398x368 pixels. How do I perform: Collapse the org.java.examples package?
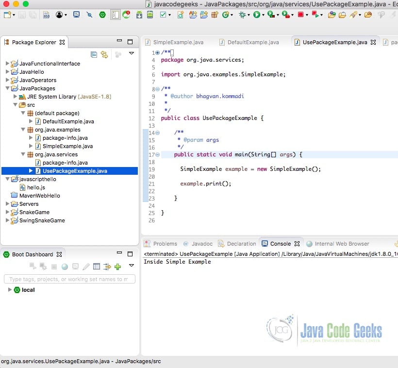23,130
